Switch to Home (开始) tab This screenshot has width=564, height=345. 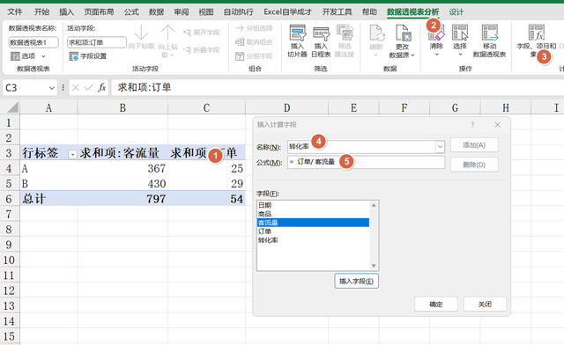[x=41, y=11]
